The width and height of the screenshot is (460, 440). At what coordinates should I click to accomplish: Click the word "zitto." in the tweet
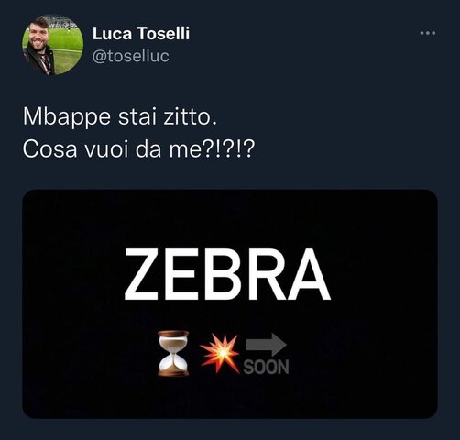[x=190, y=117]
